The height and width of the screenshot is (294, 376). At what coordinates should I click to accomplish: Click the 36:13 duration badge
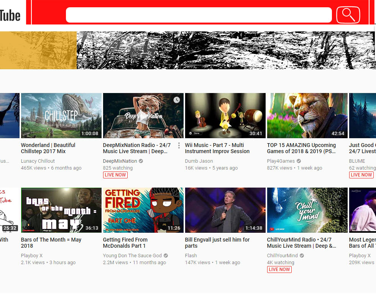(x=92, y=228)
